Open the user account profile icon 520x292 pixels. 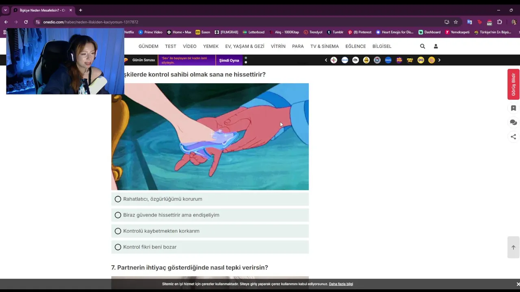click(x=435, y=46)
